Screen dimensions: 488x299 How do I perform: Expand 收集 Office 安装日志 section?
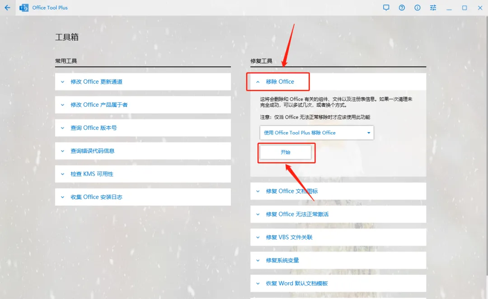(x=143, y=197)
